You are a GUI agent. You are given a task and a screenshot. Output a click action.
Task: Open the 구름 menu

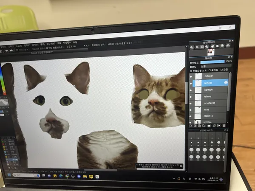(x=59, y=43)
